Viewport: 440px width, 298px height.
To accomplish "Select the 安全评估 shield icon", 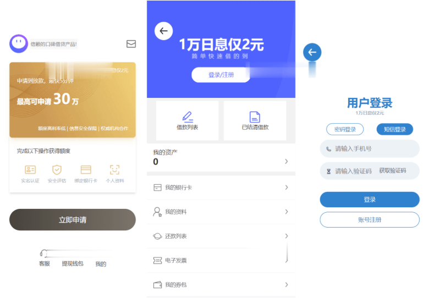I will [57, 170].
